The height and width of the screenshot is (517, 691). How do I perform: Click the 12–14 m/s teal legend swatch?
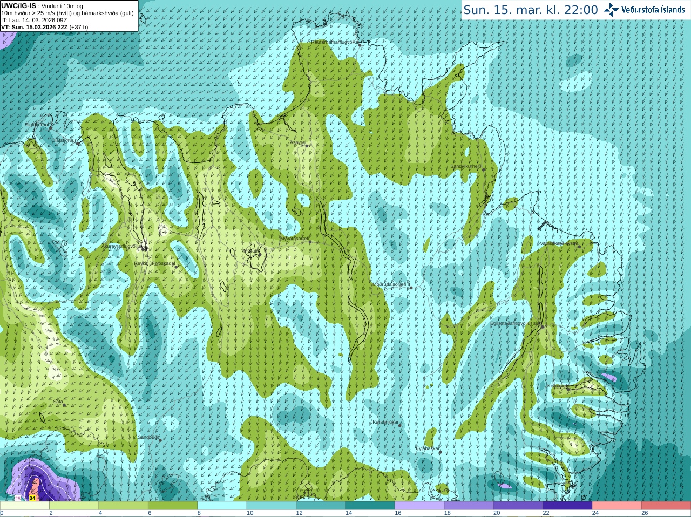coord(321,506)
